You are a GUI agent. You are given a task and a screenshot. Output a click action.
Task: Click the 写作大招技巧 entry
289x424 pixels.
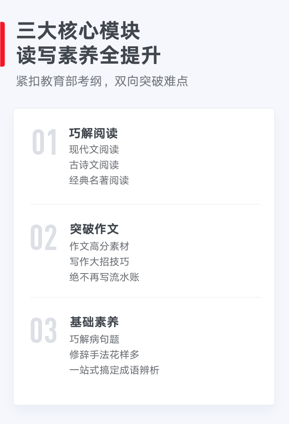click(x=99, y=262)
